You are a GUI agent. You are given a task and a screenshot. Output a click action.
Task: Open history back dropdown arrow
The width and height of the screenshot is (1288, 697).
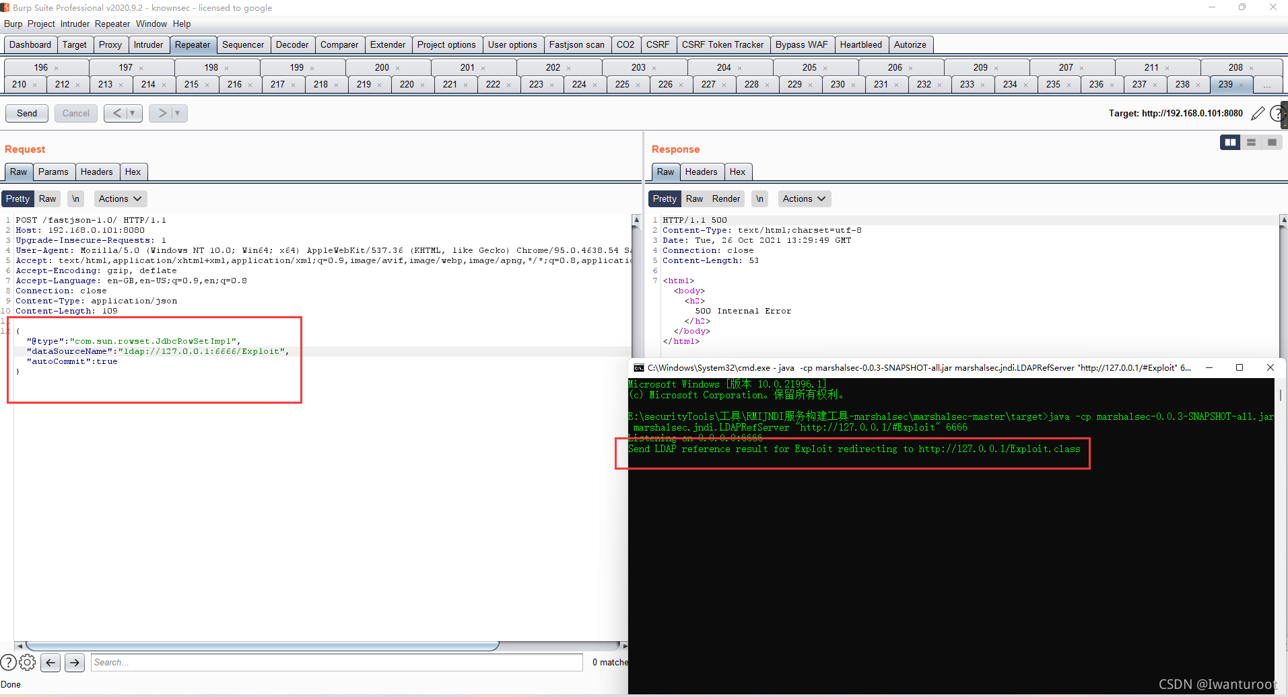(133, 113)
